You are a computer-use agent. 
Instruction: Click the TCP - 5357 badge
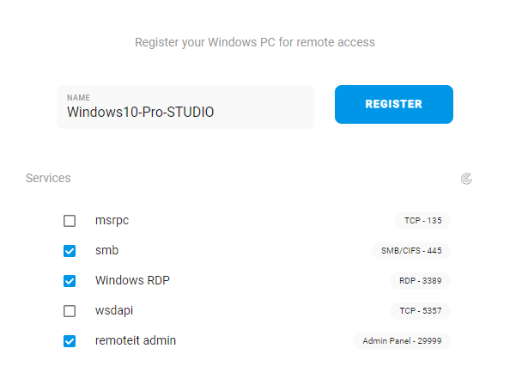point(420,310)
